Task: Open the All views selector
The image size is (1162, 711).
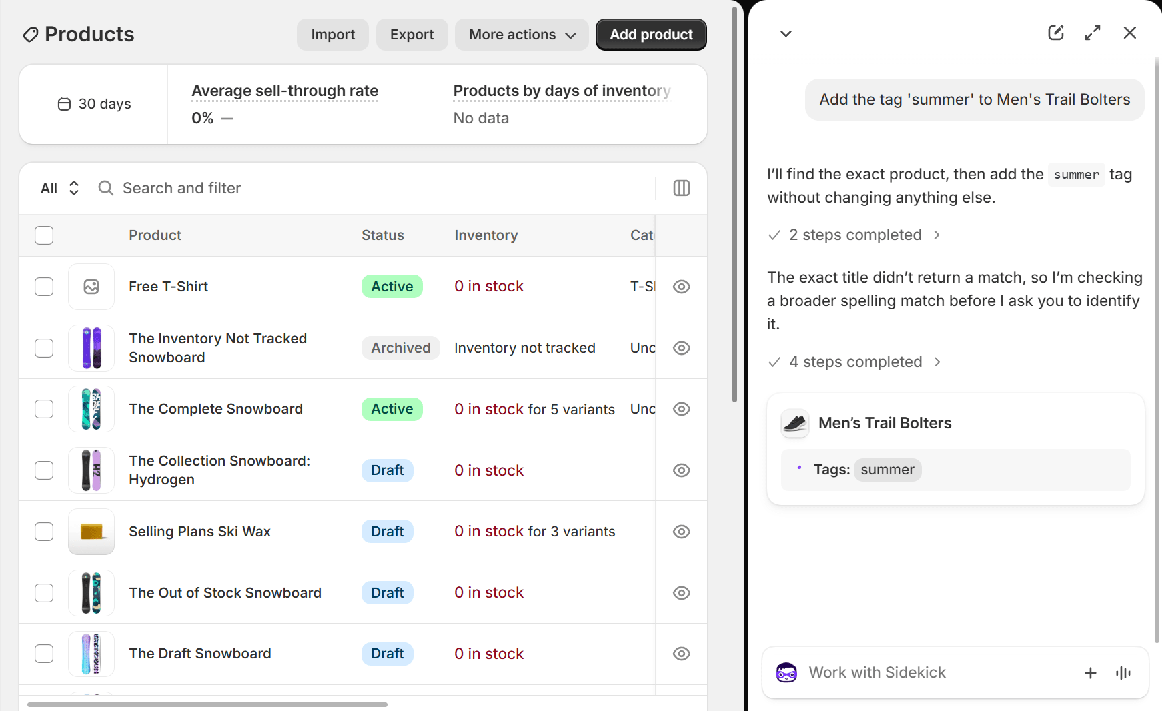Action: 60,188
